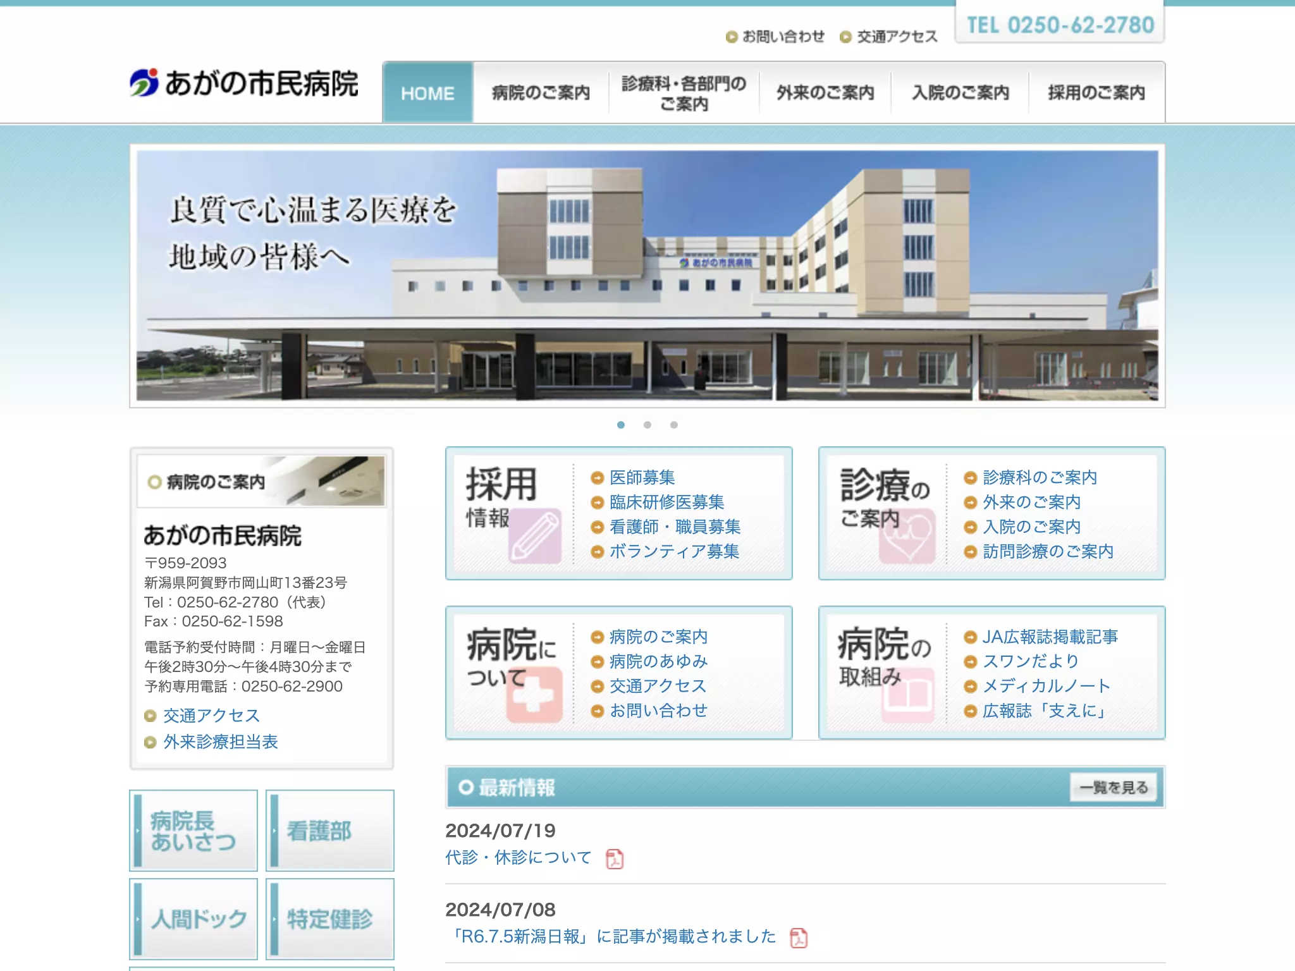Click the 病院のご案内 sidebar header image
The width and height of the screenshot is (1295, 971).
click(261, 481)
